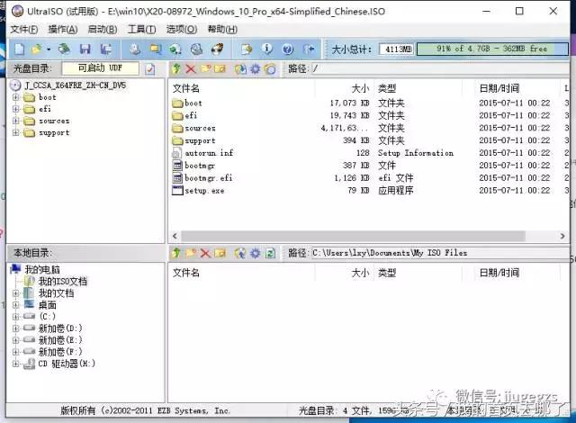The image size is (576, 423).
Task: Click the Make CD/DVD image icon
Action: click(x=135, y=49)
